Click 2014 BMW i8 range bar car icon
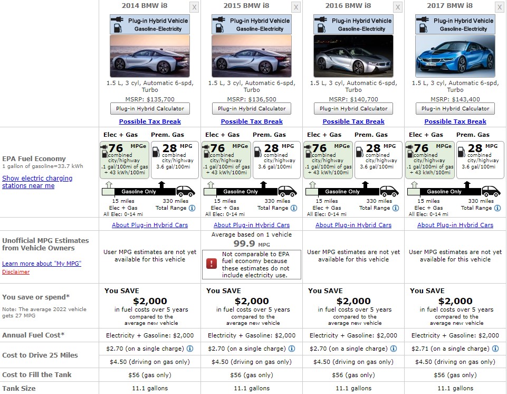Screen dimensions: 507x394 [186, 191]
